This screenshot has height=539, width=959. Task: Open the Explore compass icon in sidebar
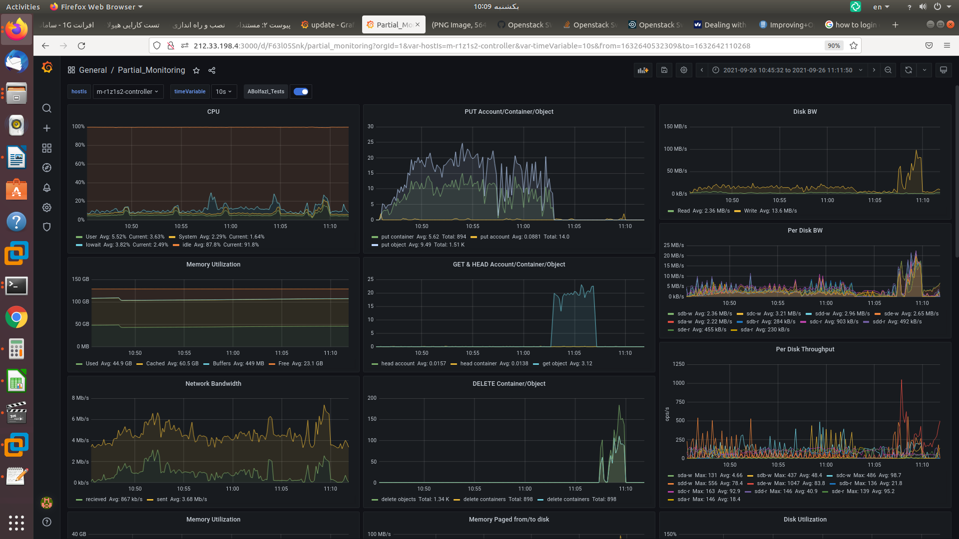point(47,168)
